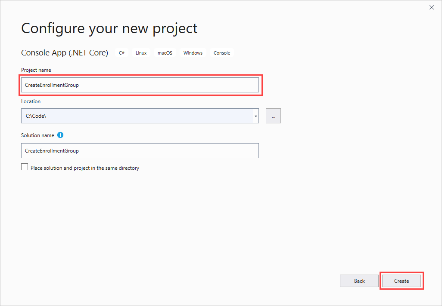This screenshot has height=306, width=442.
Task: Click the Project name field label
Action: [x=36, y=70]
